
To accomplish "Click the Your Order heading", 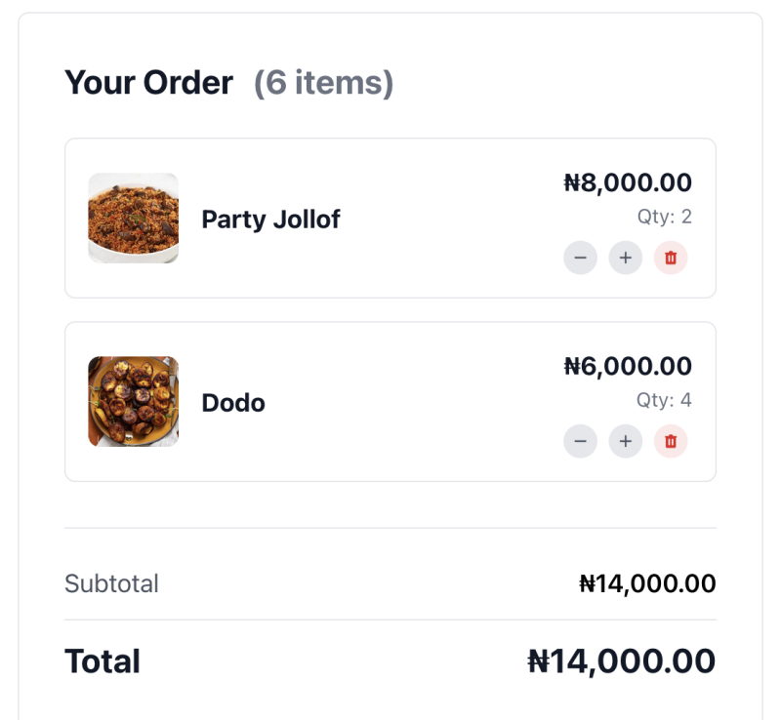I will 148,83.
